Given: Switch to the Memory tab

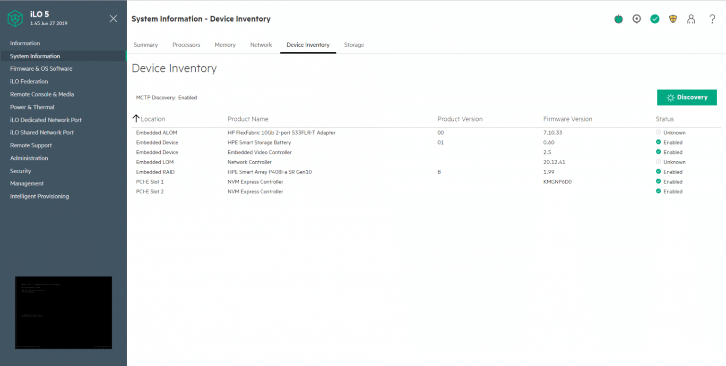Looking at the screenshot, I should 225,45.
